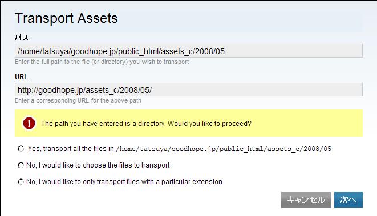Click the パス field label
The height and width of the screenshot is (216, 377).
(x=22, y=38)
